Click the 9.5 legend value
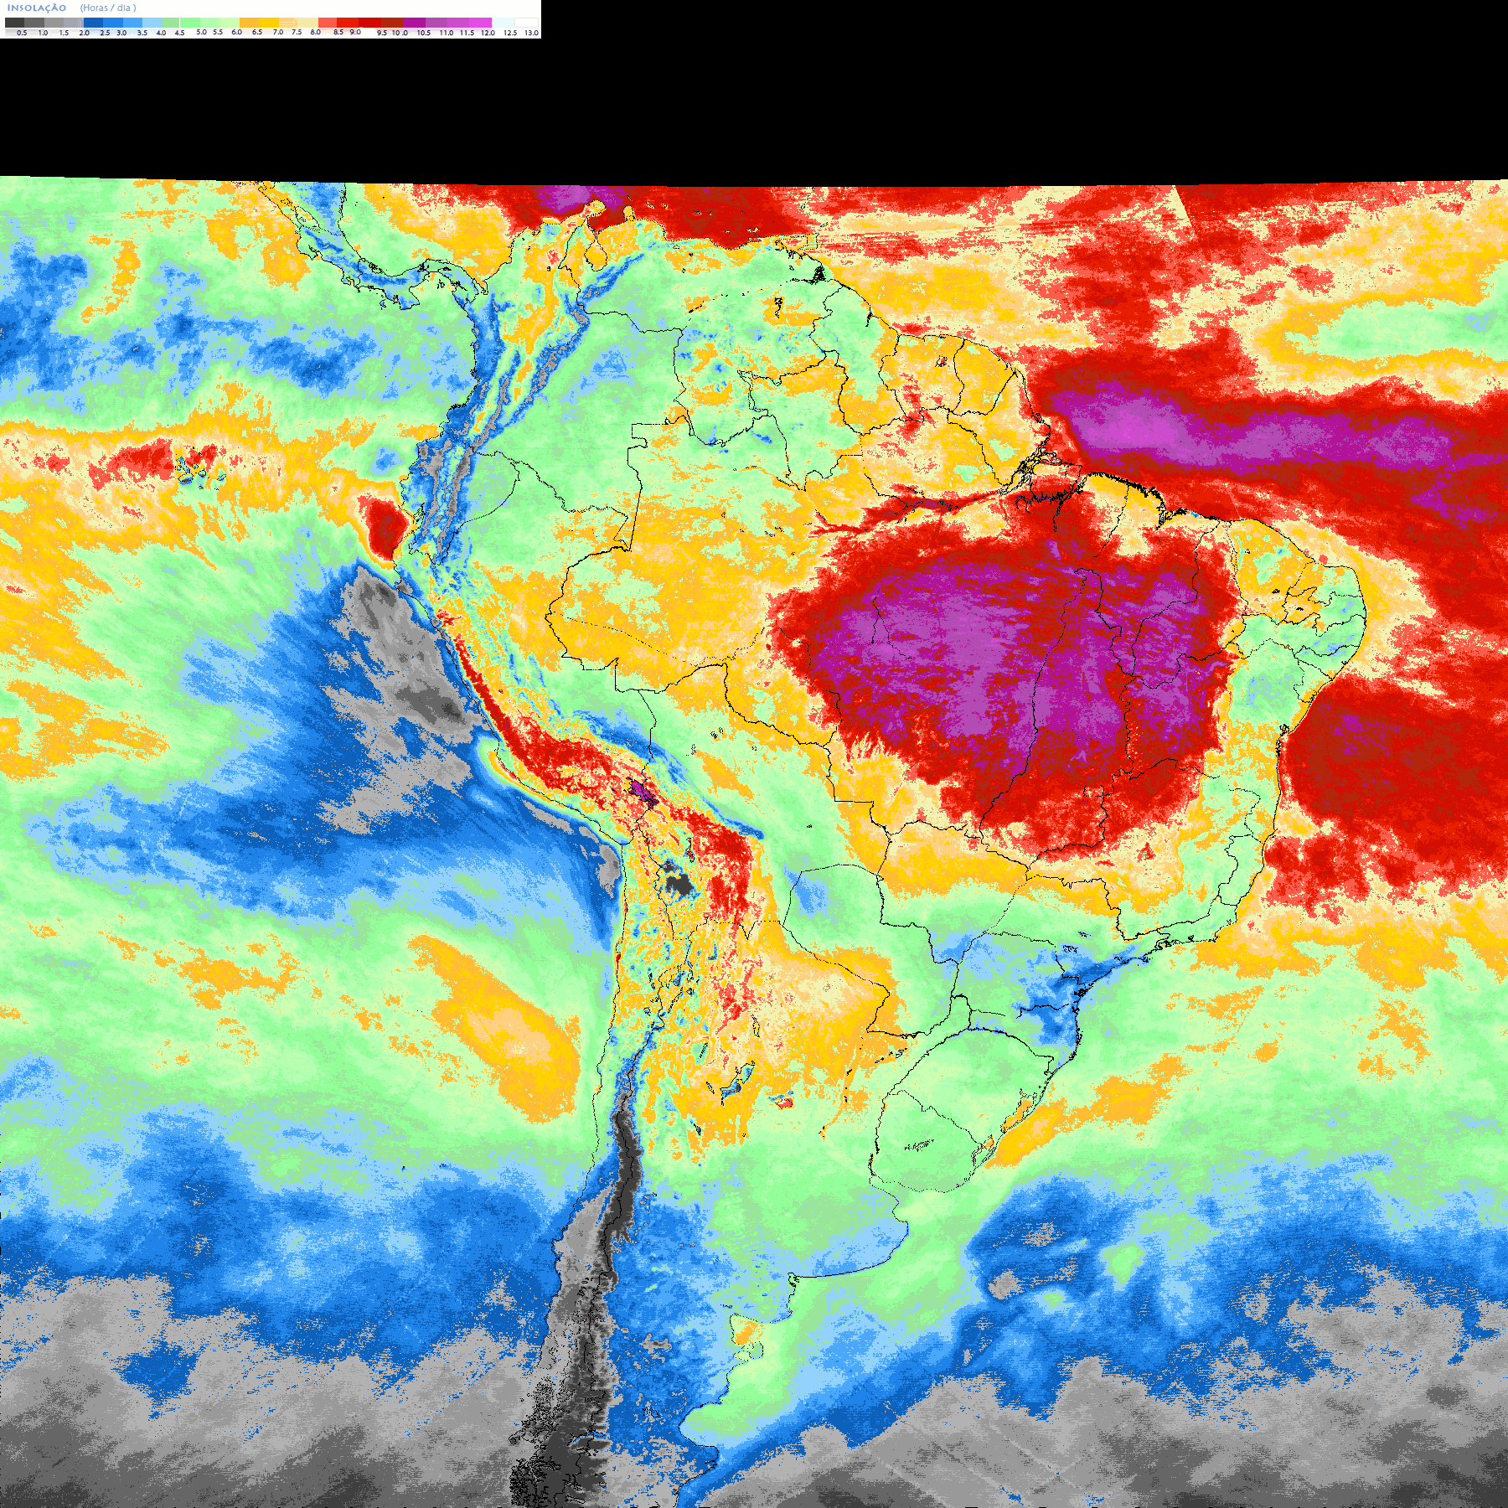 [x=382, y=33]
